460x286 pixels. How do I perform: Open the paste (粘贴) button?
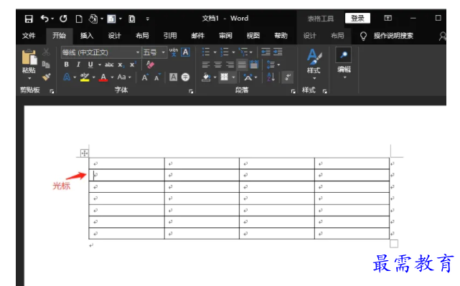(x=29, y=65)
